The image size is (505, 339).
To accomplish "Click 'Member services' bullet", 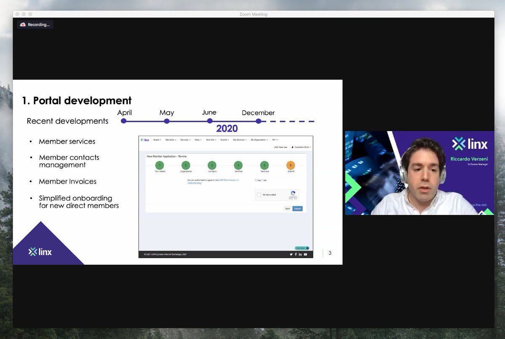I will pyautogui.click(x=67, y=141).
